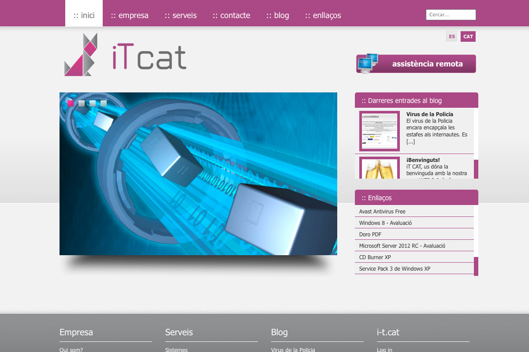Open the Avast Antivirus Free link
Screen dimensions: 529x352
click(382, 212)
